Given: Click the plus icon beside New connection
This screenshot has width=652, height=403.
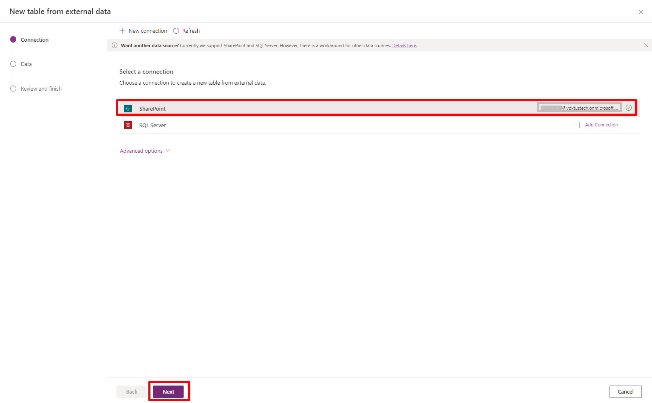Looking at the screenshot, I should click(122, 31).
